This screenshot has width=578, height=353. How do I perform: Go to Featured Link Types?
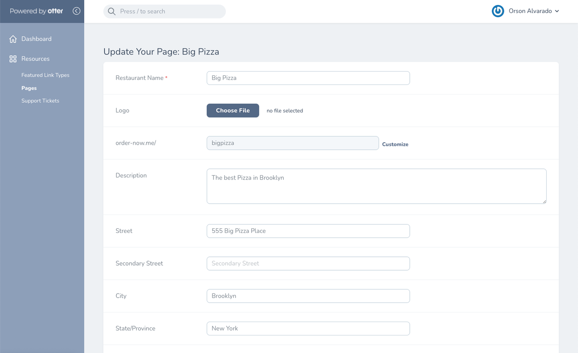pos(45,75)
